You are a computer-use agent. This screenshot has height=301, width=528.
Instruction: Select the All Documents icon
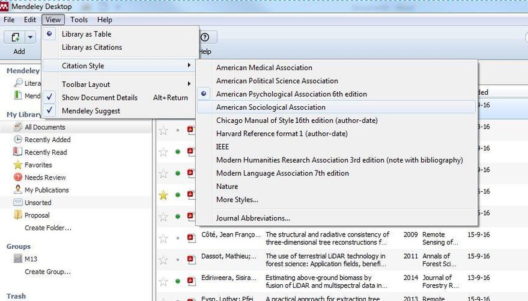click(18, 127)
